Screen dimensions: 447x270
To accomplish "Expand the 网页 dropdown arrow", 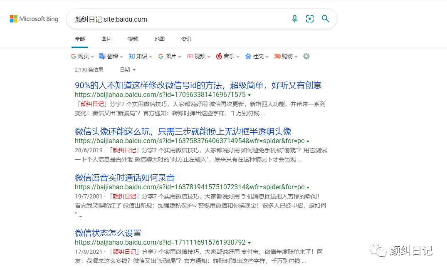I will (92, 57).
